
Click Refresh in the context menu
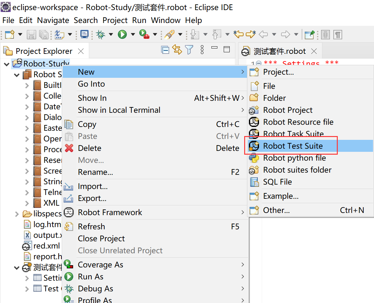[155, 226]
